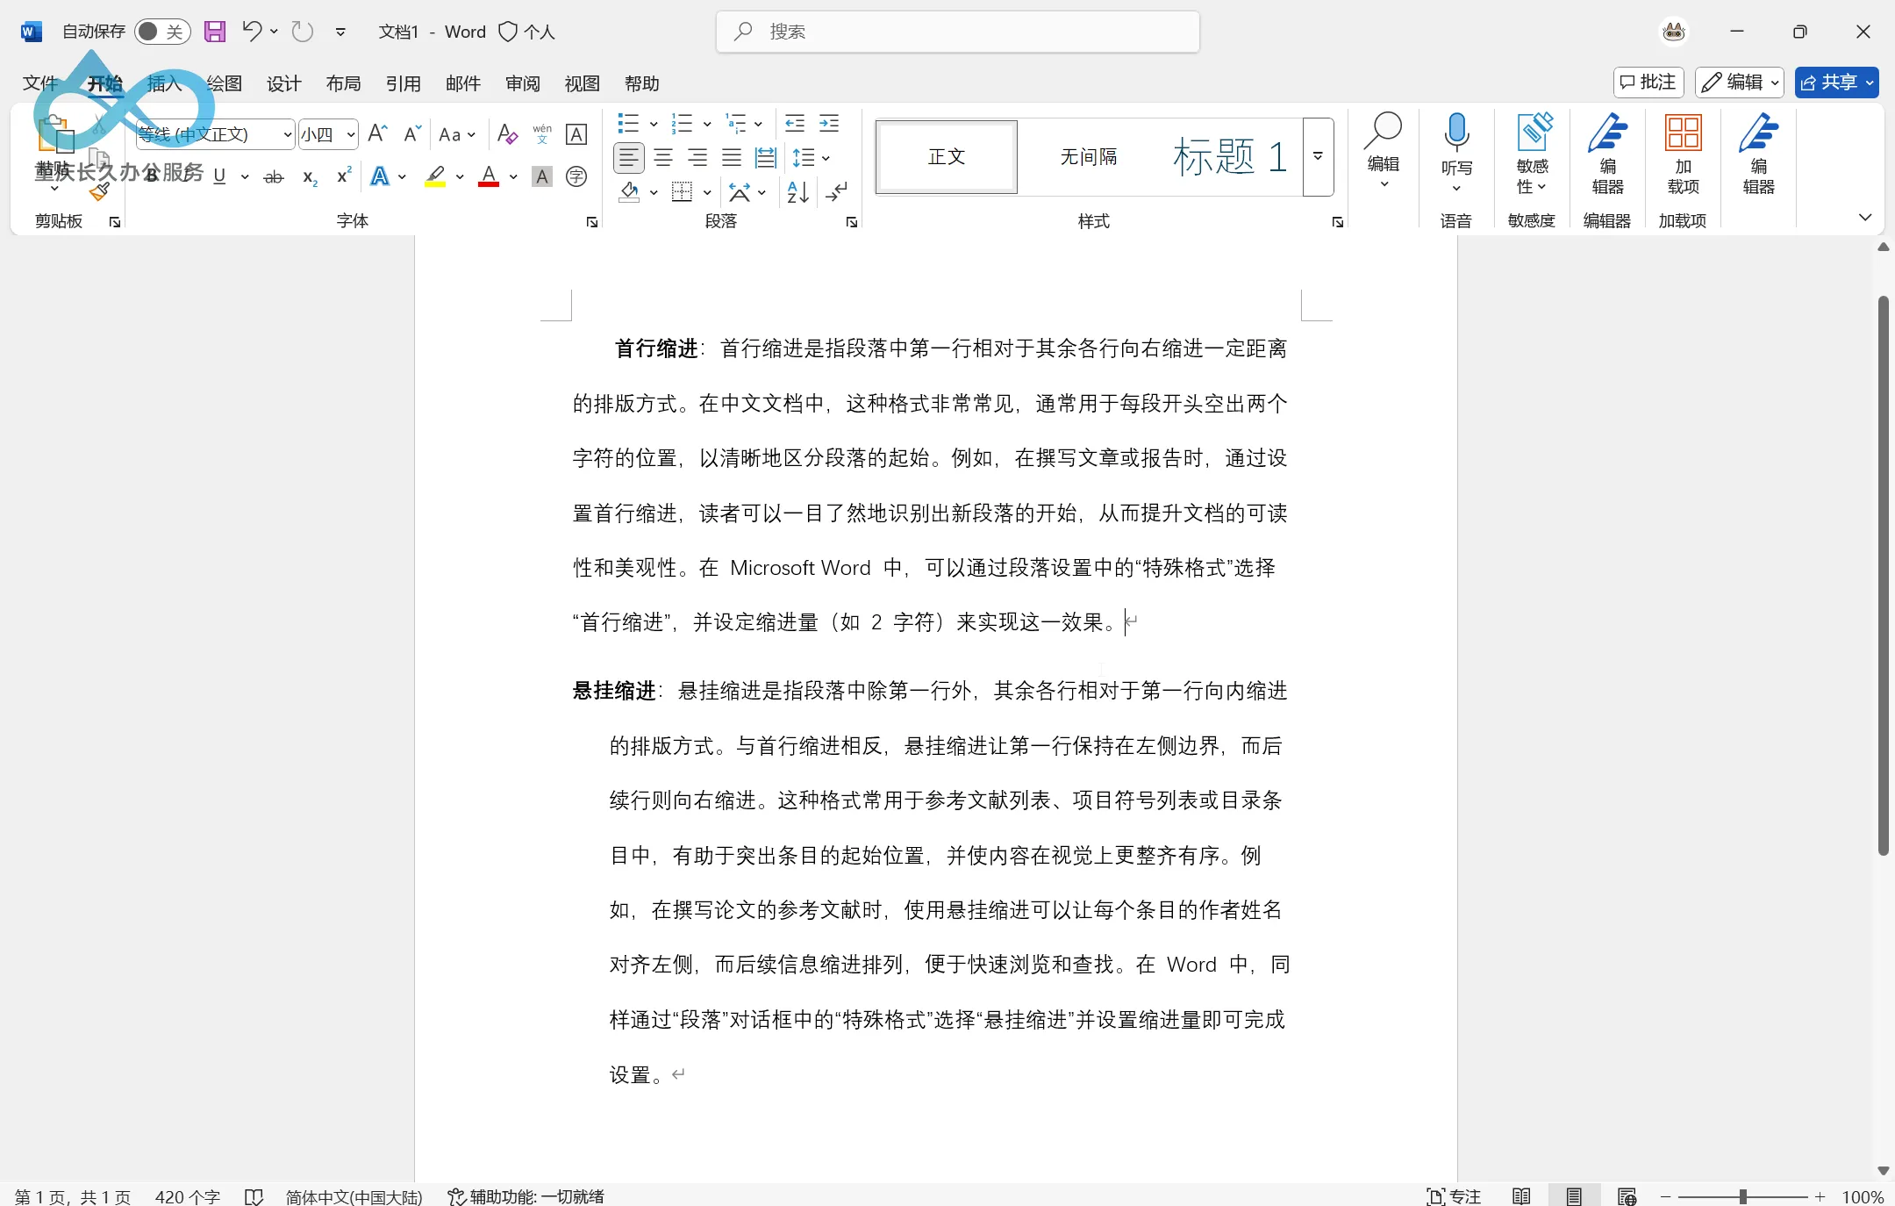This screenshot has height=1206, width=1895.
Task: Toggle Character Shading icon
Action: 542,176
